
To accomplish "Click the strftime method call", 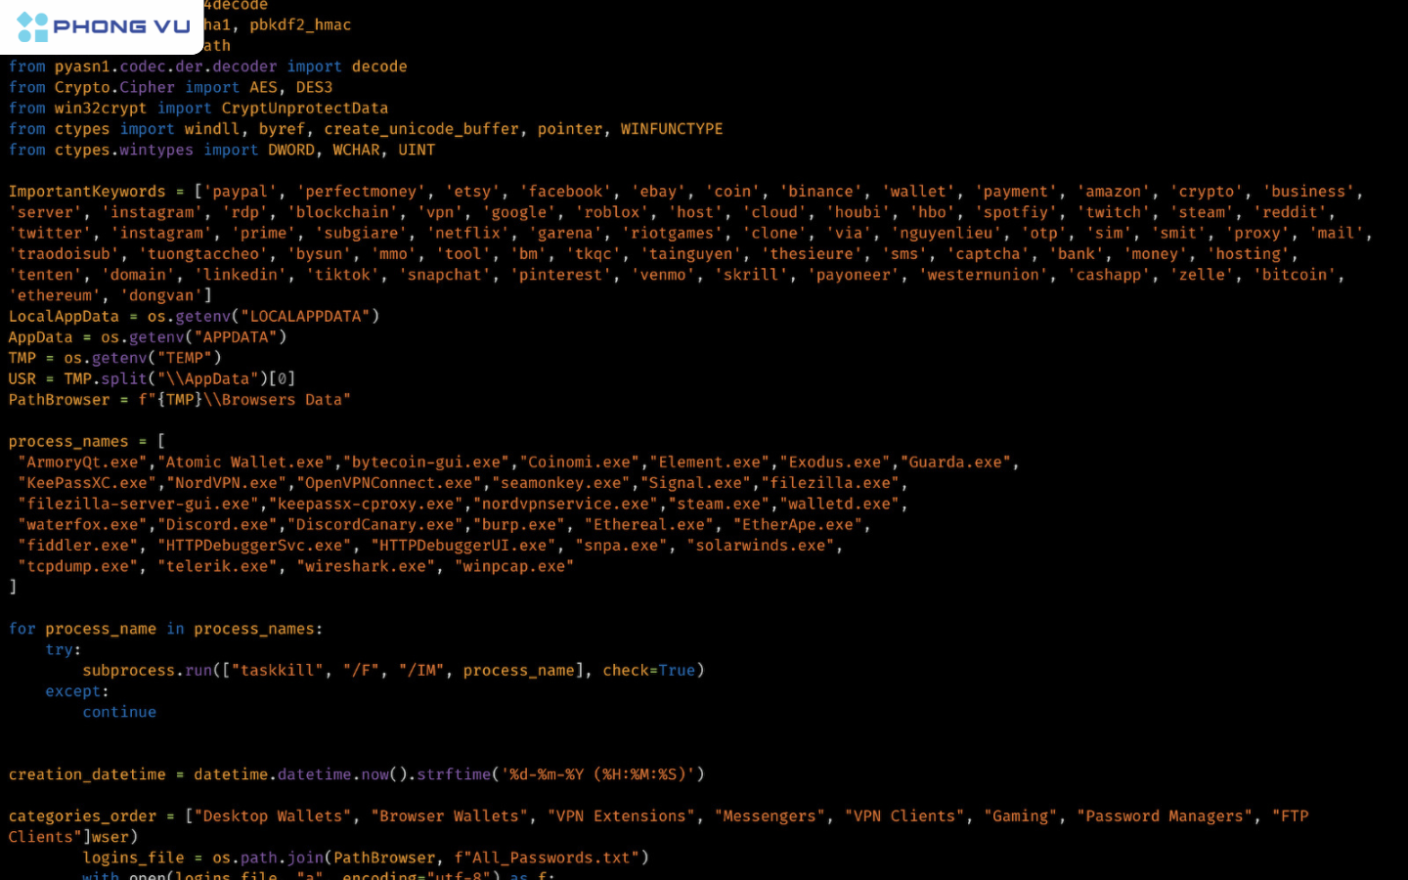I will (454, 774).
